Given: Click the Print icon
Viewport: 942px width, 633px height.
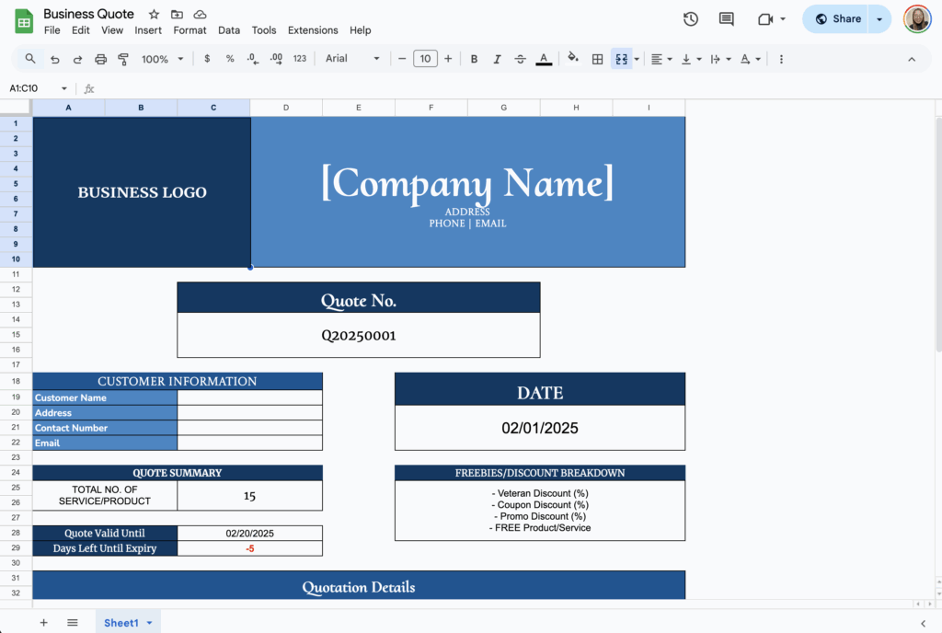Looking at the screenshot, I should pos(100,58).
